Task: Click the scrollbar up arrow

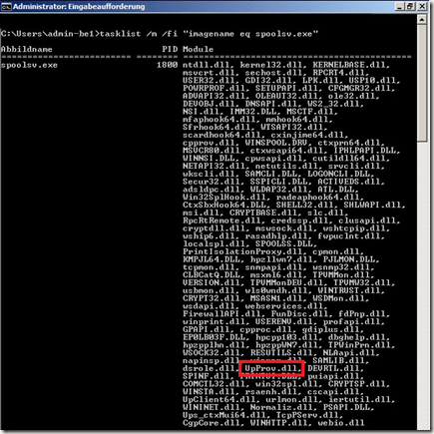Action: 422,20
